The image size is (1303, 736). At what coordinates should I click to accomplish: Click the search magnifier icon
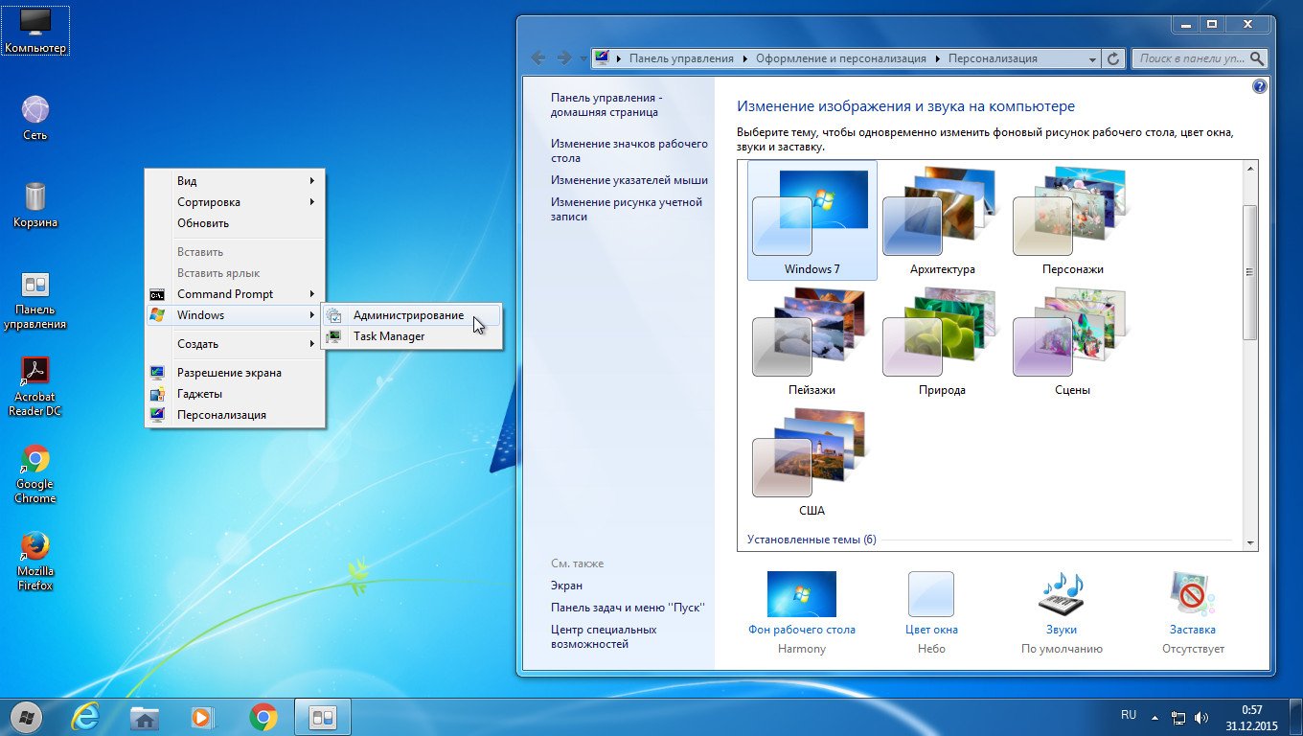point(1257,58)
